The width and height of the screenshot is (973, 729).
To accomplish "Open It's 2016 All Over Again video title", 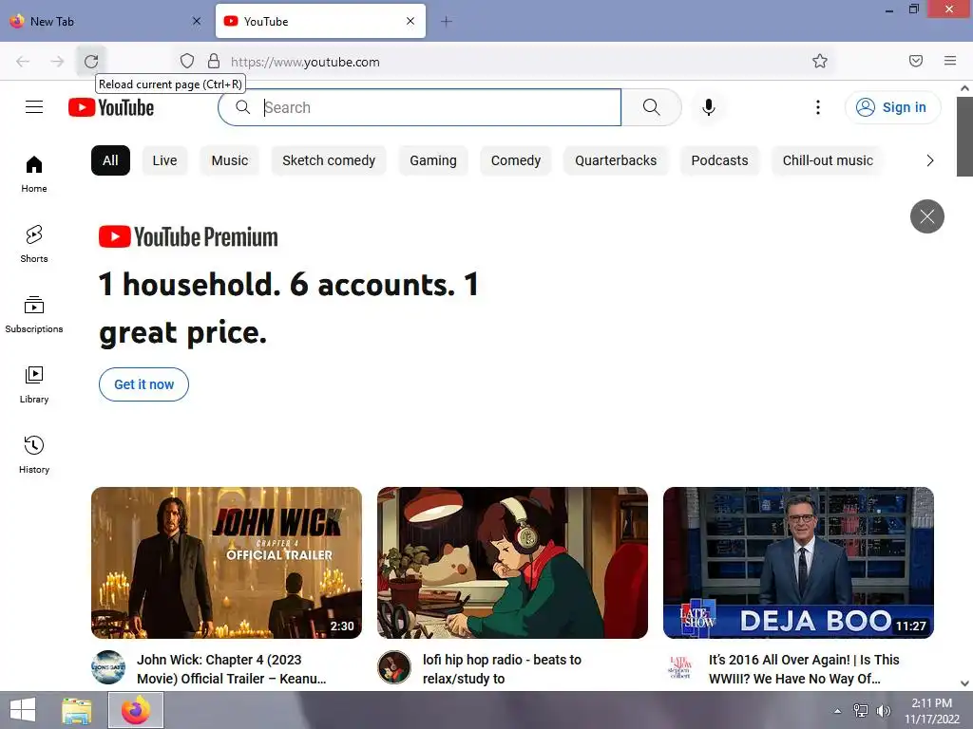I will [x=804, y=669].
